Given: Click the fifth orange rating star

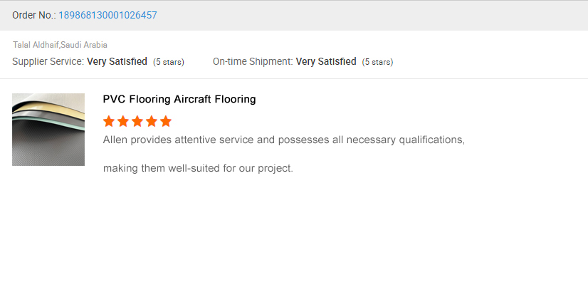Looking at the screenshot, I should coord(166,121).
